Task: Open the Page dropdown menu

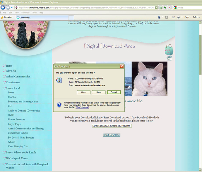Action: pyautogui.click(x=187, y=17)
